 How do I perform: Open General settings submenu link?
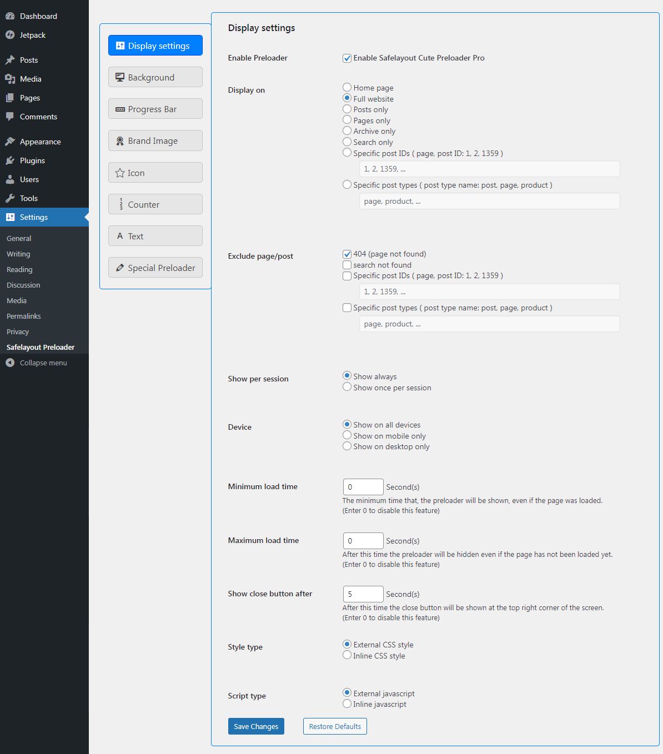[19, 238]
